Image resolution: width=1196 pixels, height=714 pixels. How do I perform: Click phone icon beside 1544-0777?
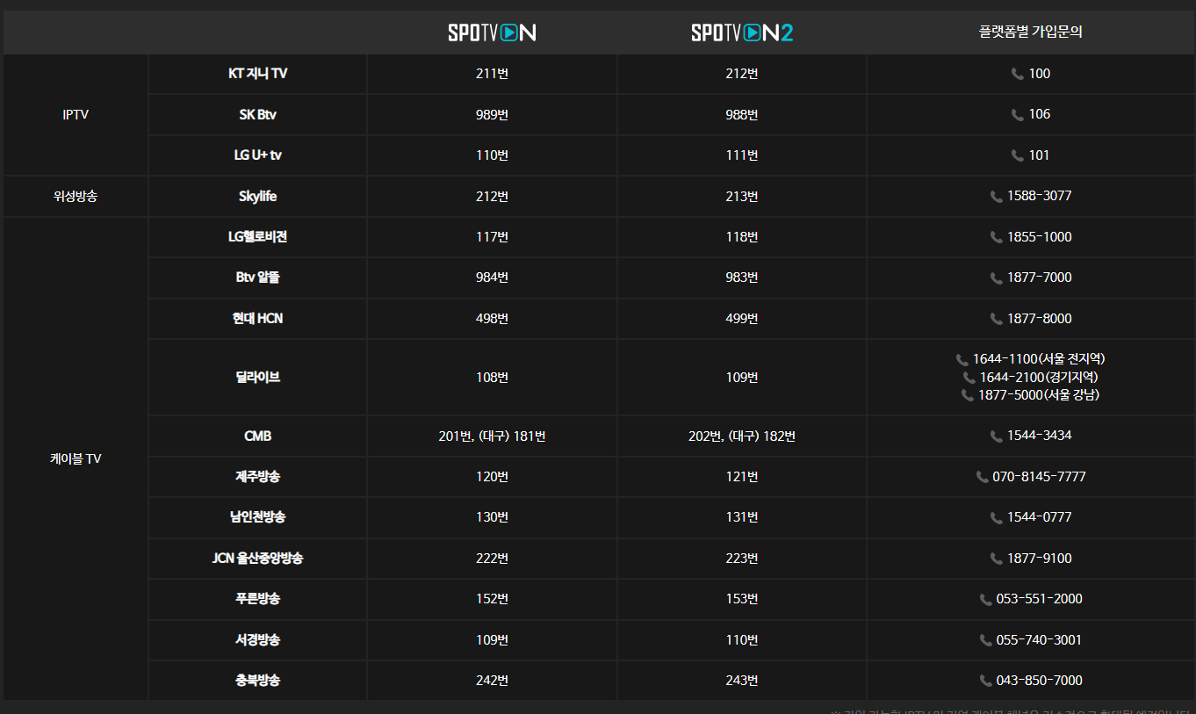point(997,518)
